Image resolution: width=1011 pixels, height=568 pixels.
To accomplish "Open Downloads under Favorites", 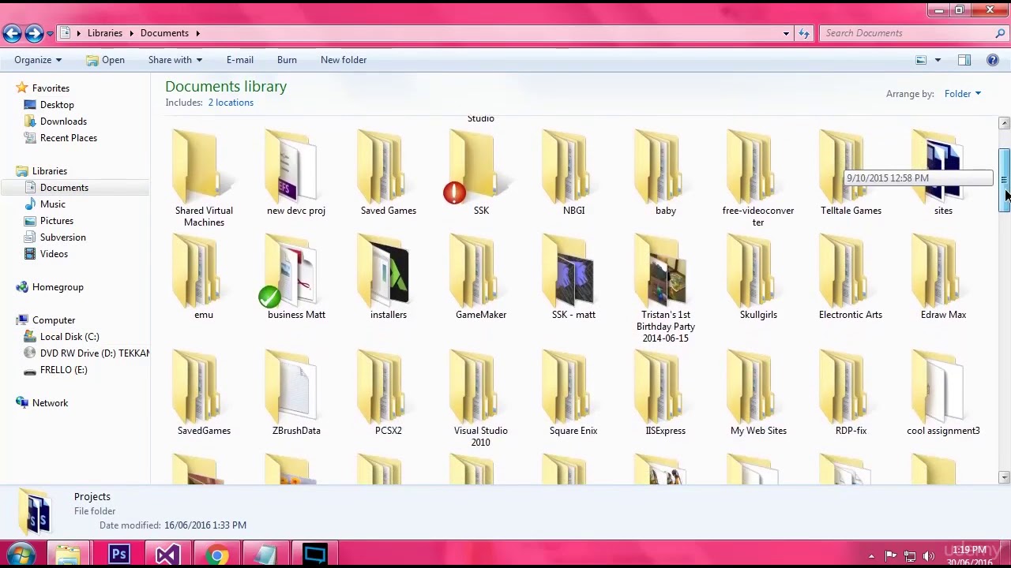I will click(63, 121).
